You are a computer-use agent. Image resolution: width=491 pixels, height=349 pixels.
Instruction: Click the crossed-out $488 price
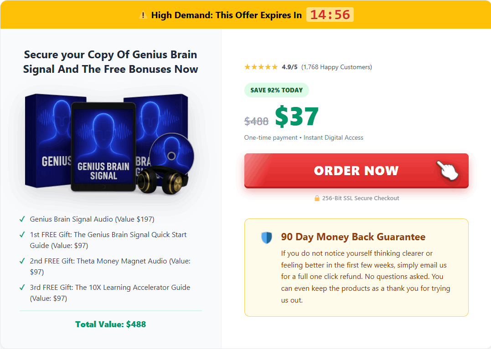pos(256,121)
